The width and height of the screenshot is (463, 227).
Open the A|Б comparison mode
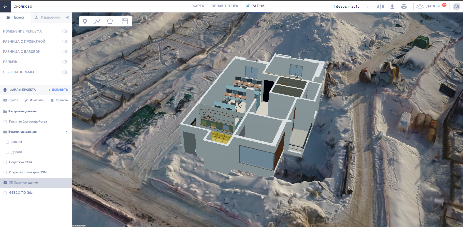coord(380,7)
